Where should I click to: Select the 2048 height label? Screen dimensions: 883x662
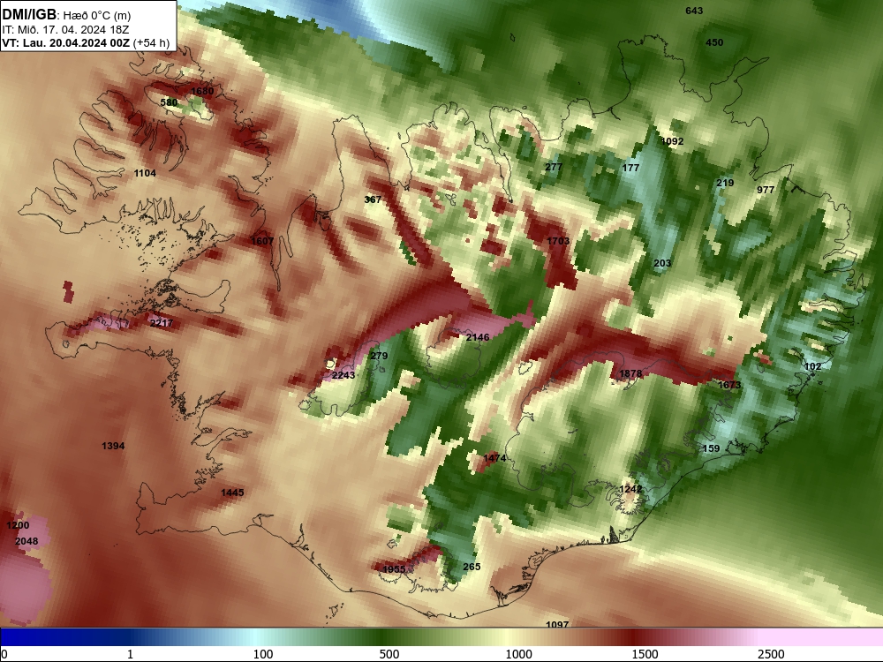[x=26, y=541]
